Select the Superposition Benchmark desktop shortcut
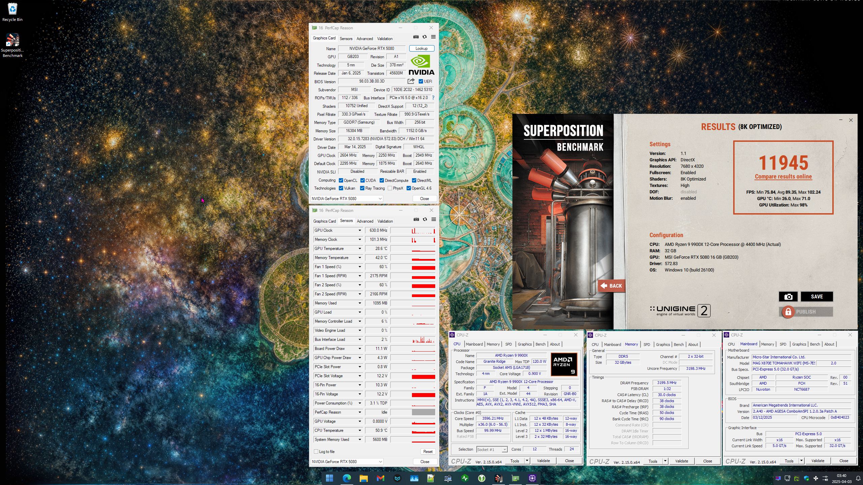 12,45
